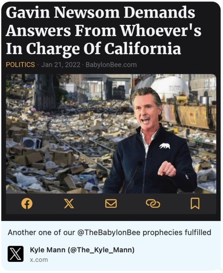Open the BabylonBee.com source link
223x273 pixels.
(x=111, y=65)
